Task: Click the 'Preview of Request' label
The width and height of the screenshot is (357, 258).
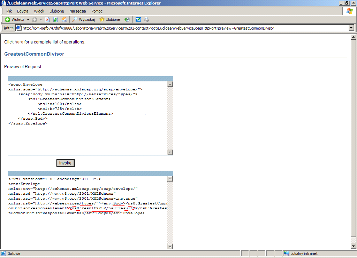Action: pyautogui.click(x=23, y=66)
